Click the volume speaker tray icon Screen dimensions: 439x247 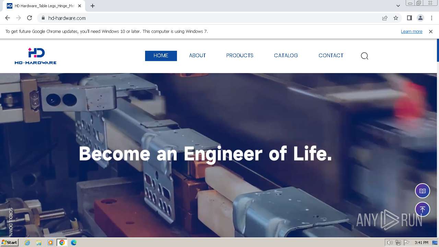tap(390, 243)
